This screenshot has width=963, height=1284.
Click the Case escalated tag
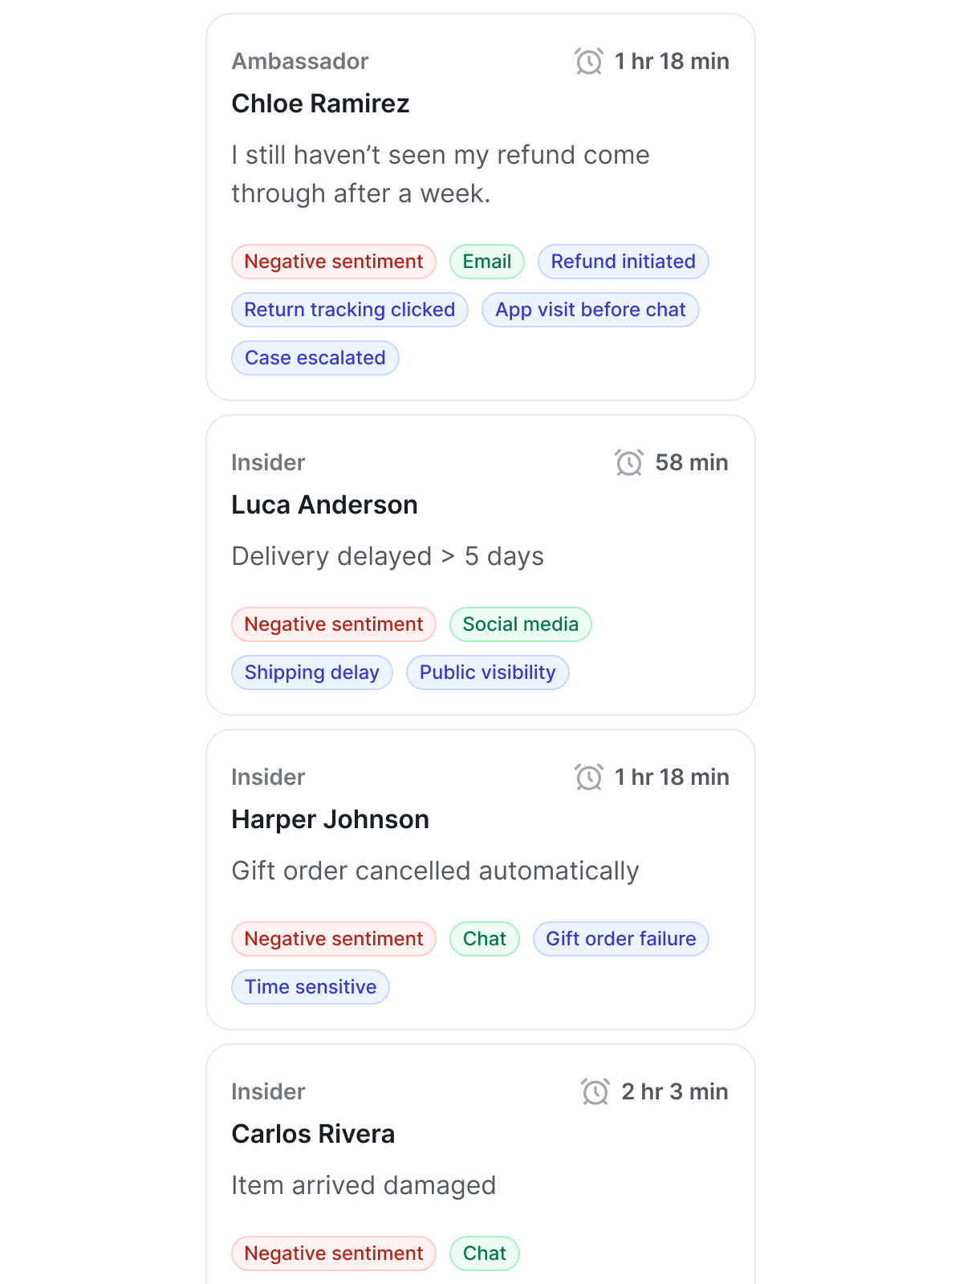pos(315,358)
